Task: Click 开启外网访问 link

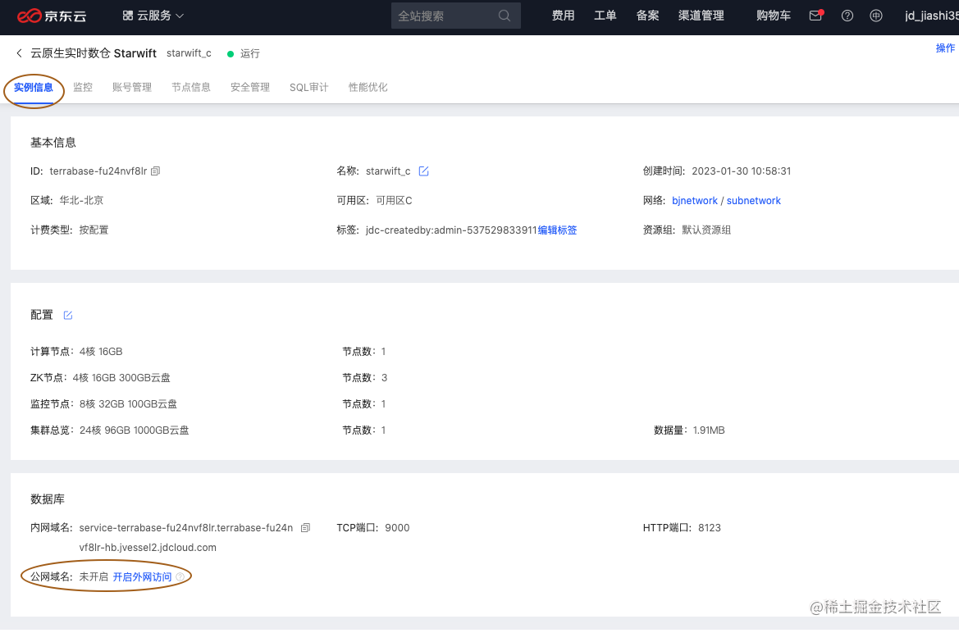Action: coord(142,576)
